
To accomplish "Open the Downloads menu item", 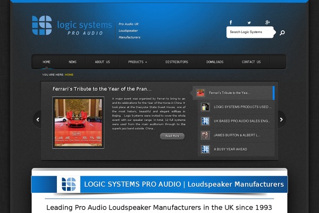I will [x=215, y=62].
